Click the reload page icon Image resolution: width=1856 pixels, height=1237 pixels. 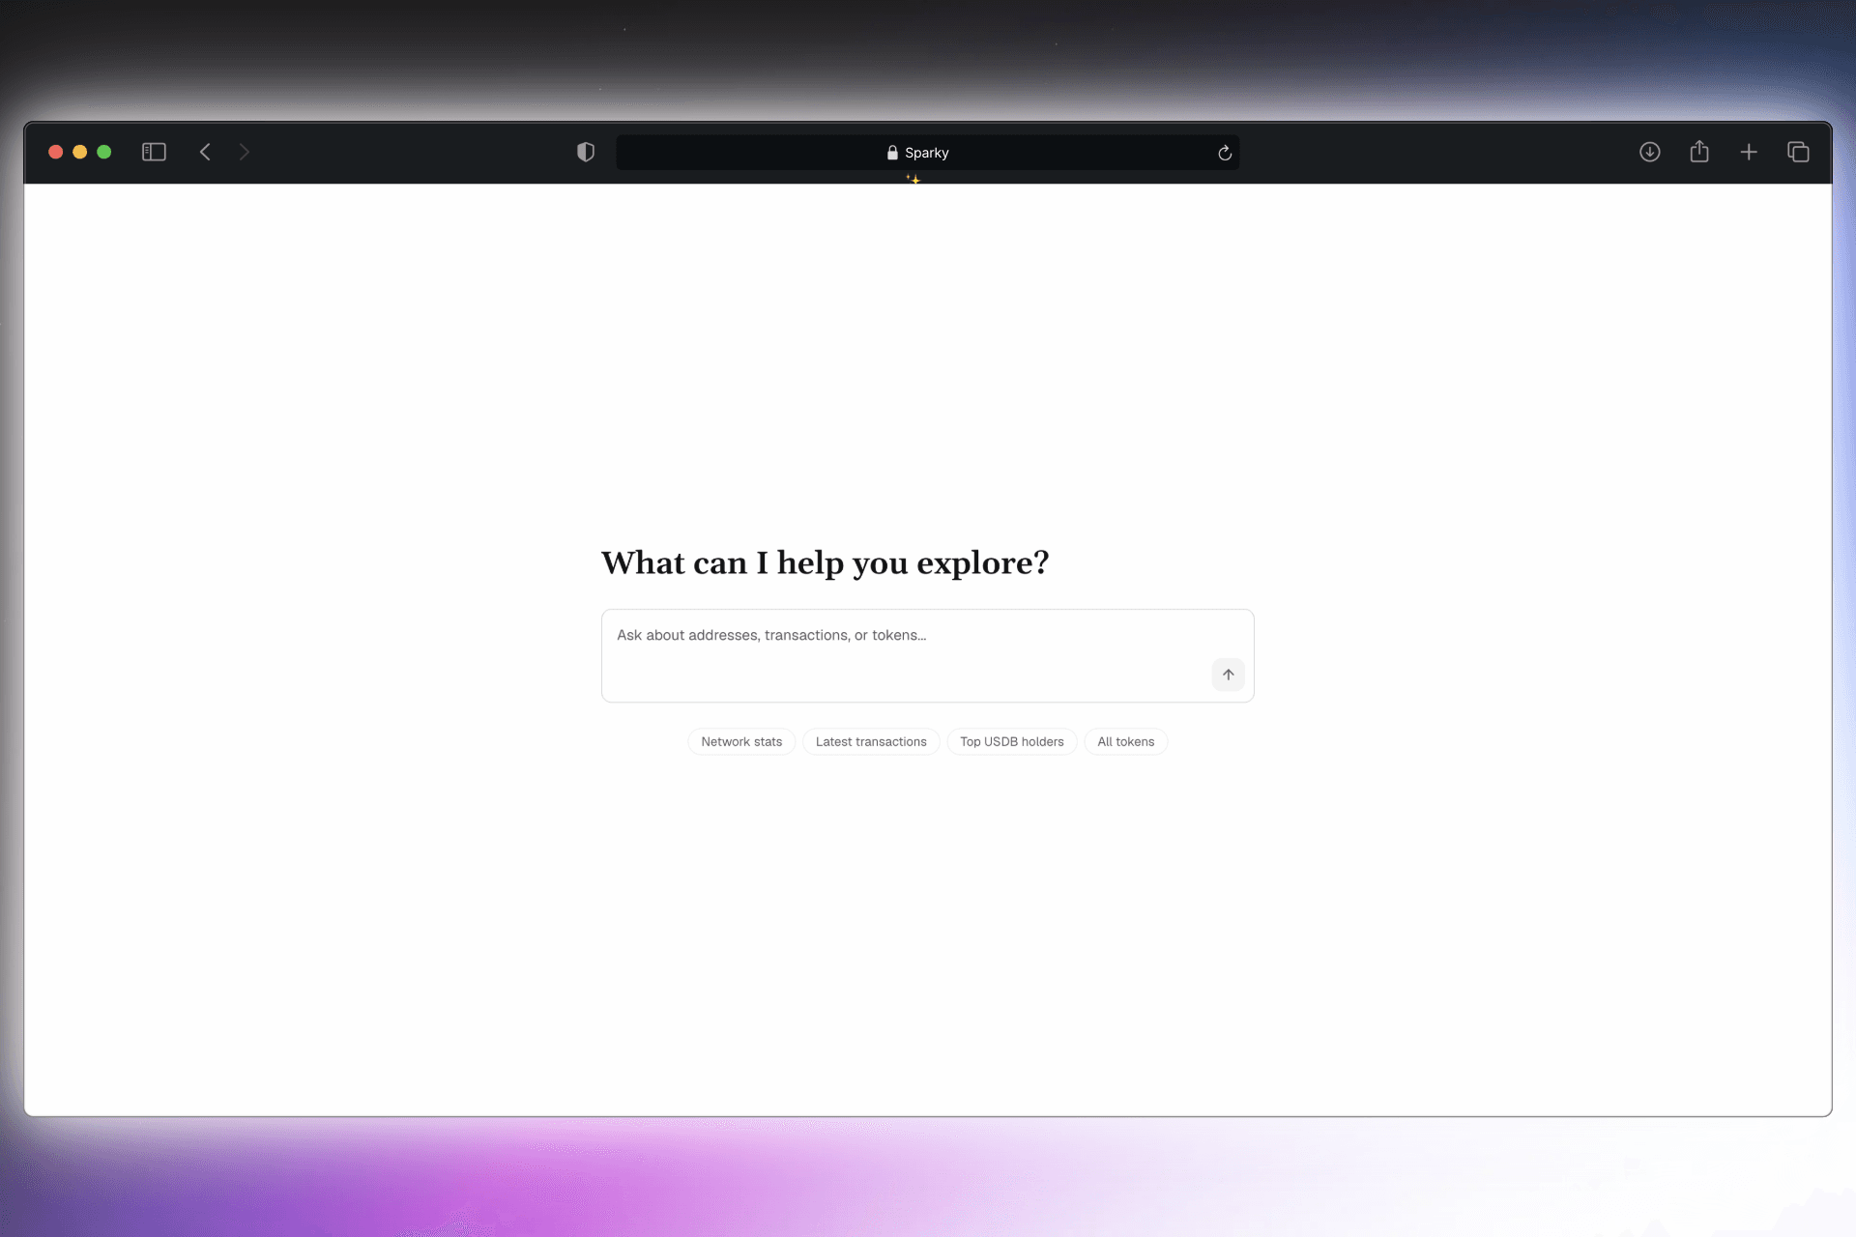pyautogui.click(x=1224, y=152)
